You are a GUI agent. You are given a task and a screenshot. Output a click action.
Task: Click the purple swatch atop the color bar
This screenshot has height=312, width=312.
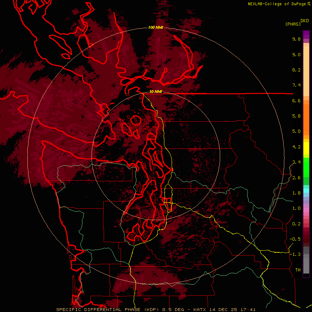[x=306, y=35]
